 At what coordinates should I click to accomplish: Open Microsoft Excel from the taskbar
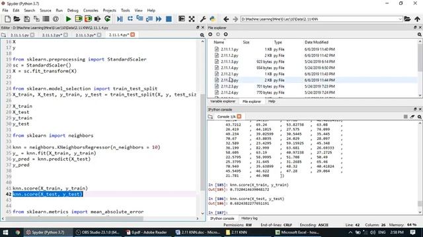click(x=297, y=232)
